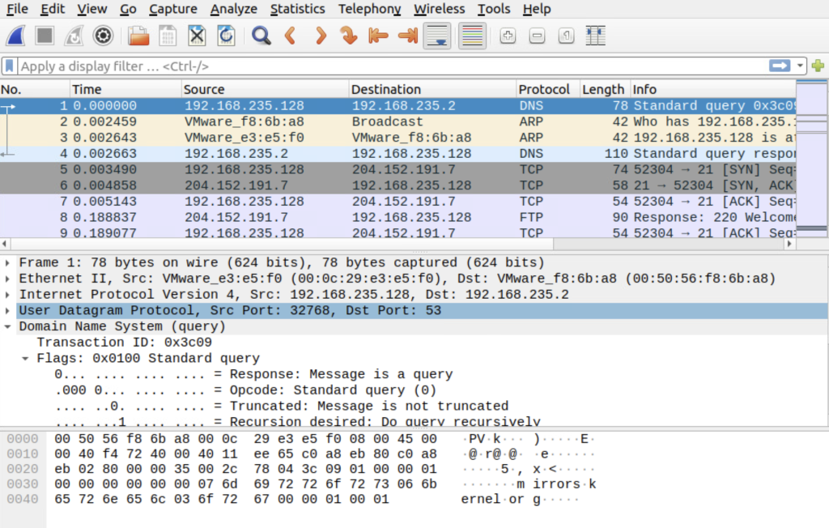
Task: Start capturing packets with the shark fin icon
Action: coord(15,36)
